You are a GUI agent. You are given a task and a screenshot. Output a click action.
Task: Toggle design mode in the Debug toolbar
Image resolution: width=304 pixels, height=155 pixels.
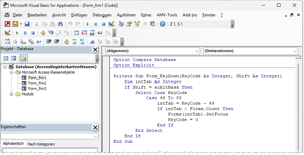point(7,33)
